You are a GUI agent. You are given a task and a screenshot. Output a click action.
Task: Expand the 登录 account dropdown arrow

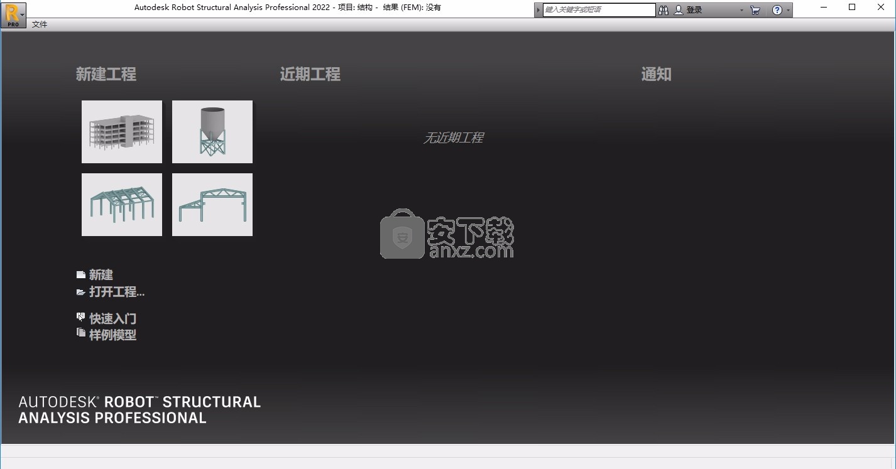tap(741, 11)
